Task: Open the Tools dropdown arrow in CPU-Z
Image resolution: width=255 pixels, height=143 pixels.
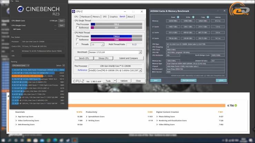Action: pos(115,81)
